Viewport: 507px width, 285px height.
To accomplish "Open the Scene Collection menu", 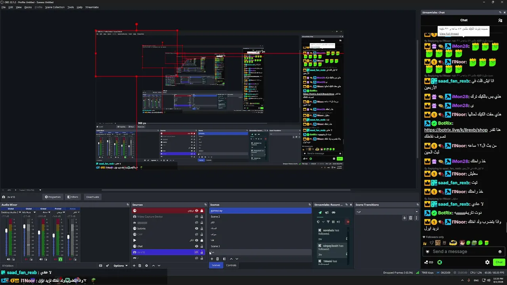I will pos(55,7).
